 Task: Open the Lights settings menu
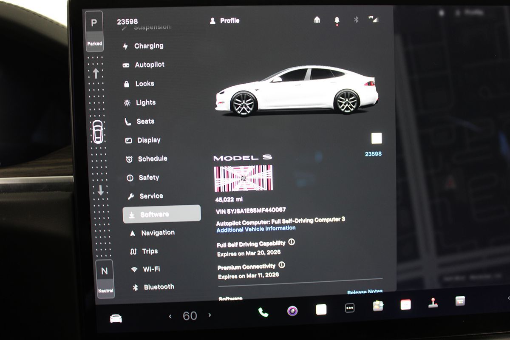point(140,102)
